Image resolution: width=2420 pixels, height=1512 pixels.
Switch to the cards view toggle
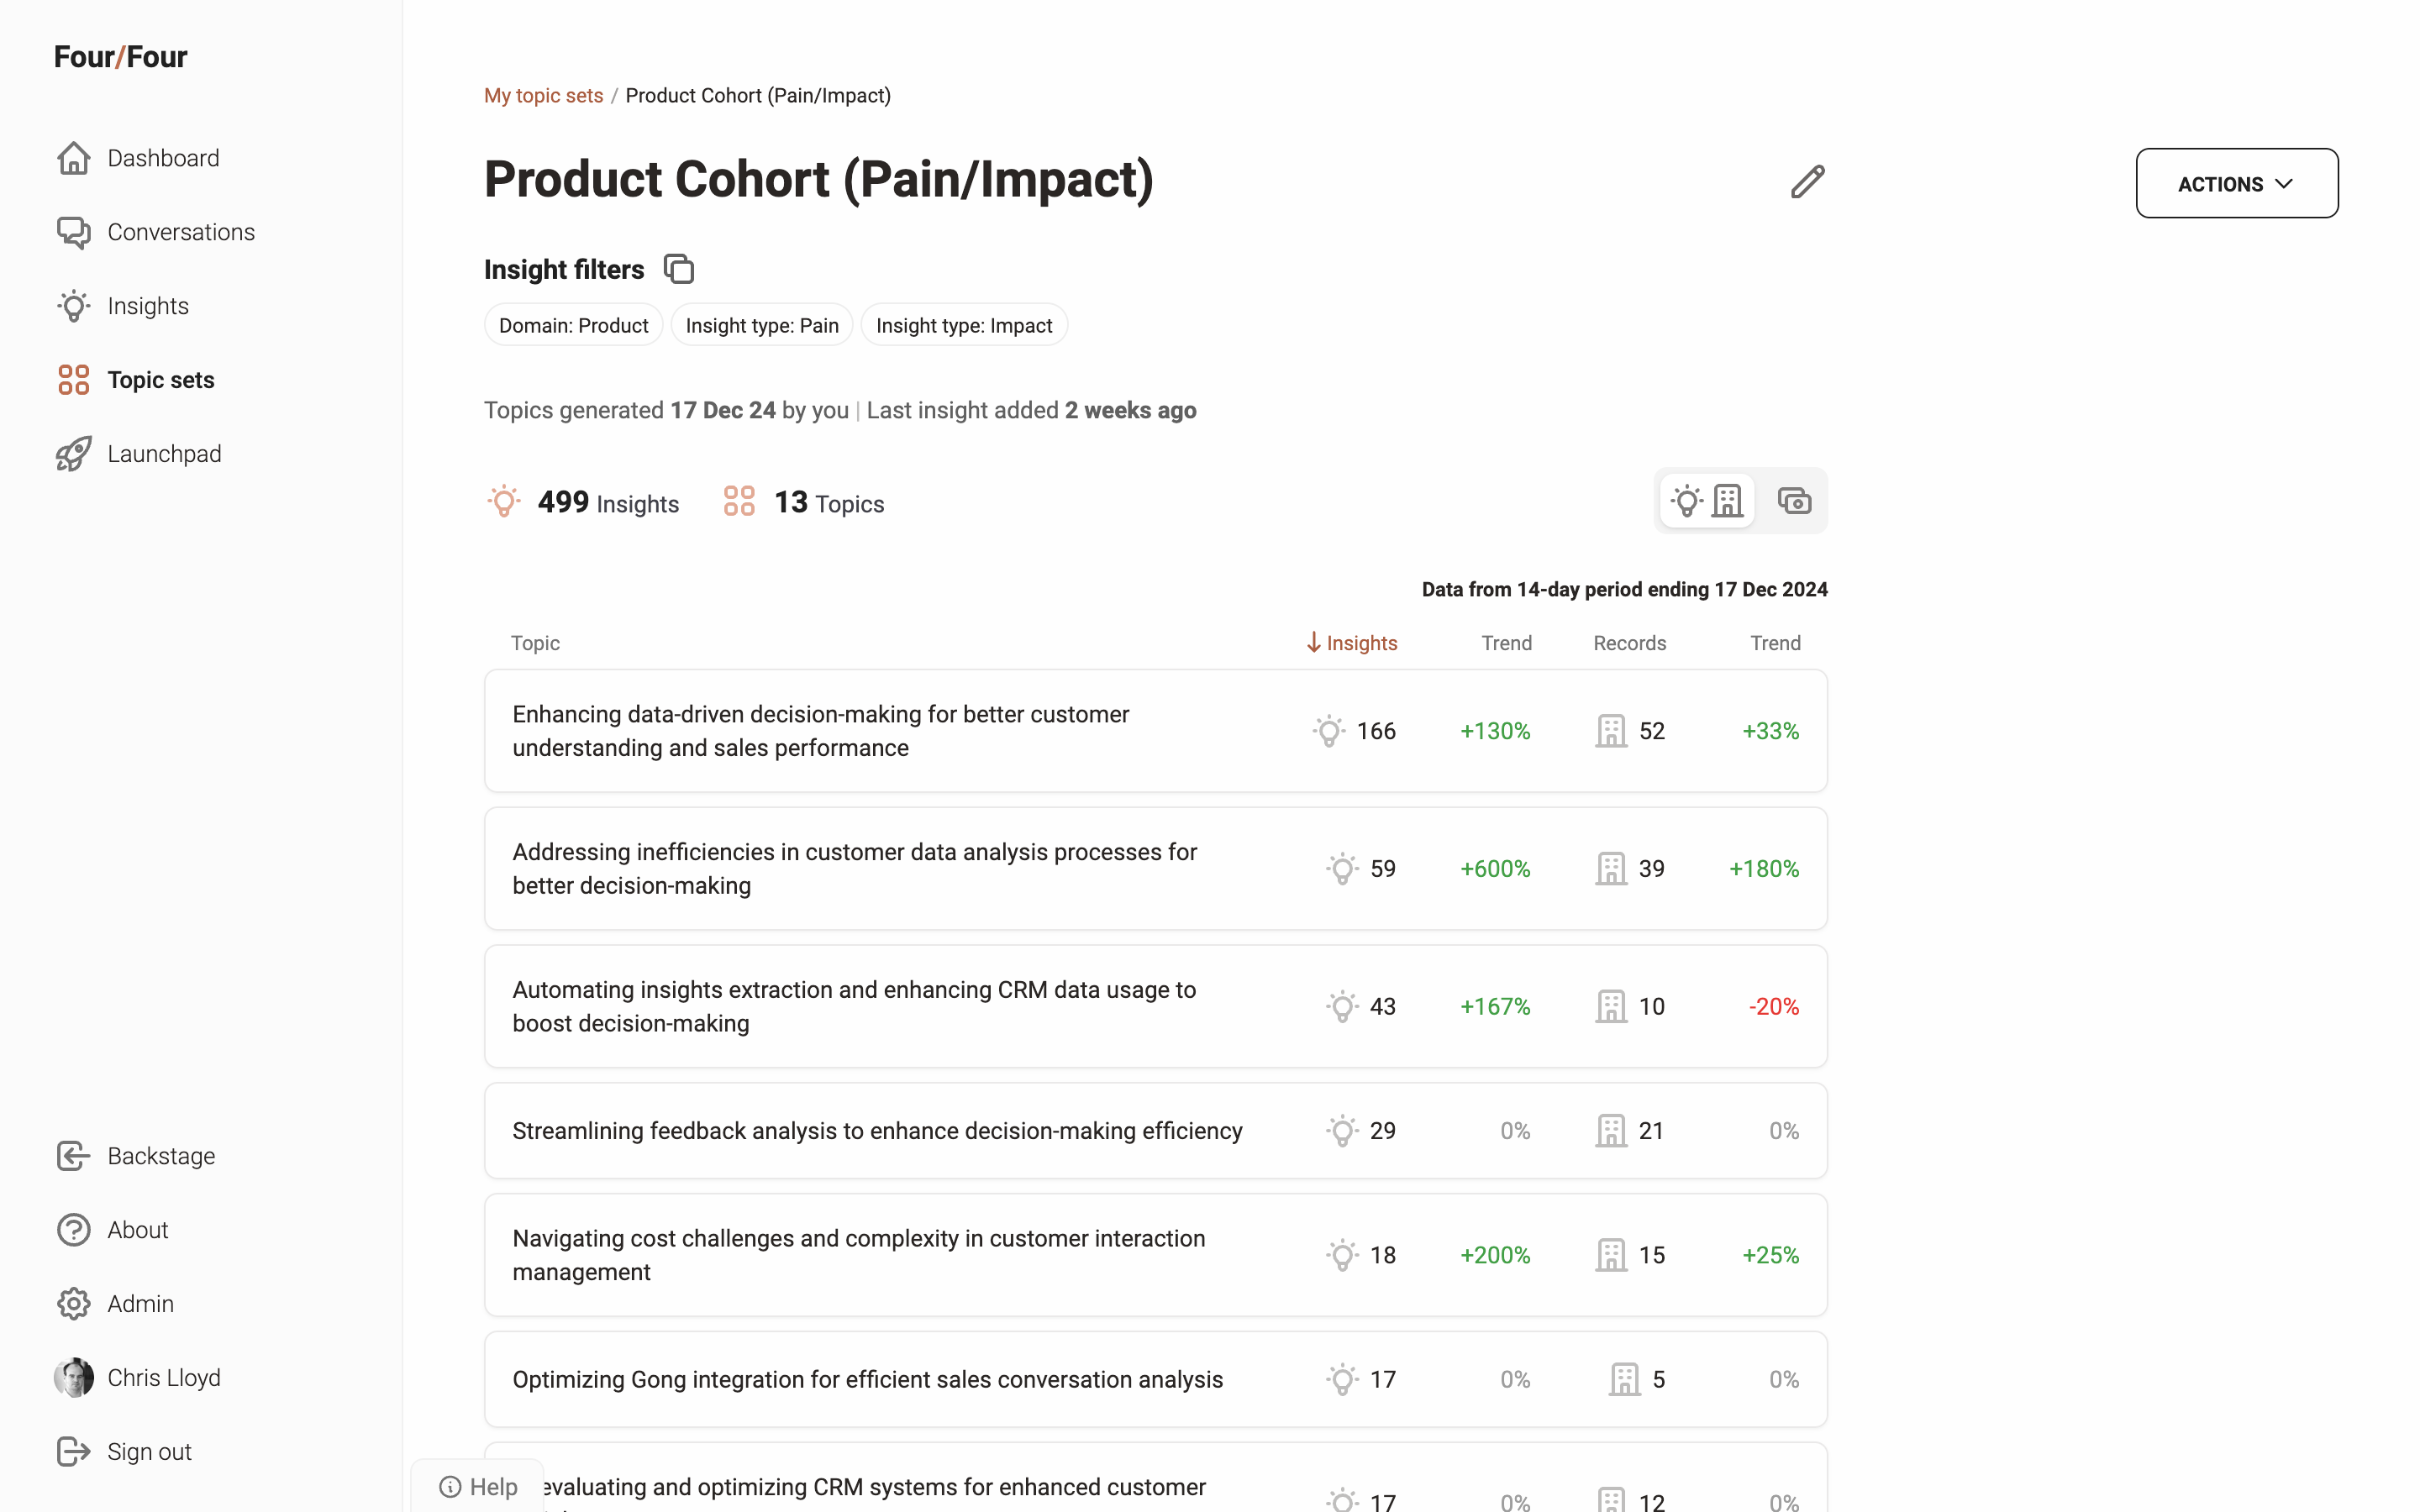click(x=1794, y=501)
